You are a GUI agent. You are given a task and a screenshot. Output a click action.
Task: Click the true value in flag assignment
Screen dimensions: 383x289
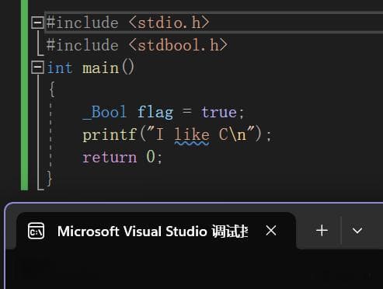(219, 113)
